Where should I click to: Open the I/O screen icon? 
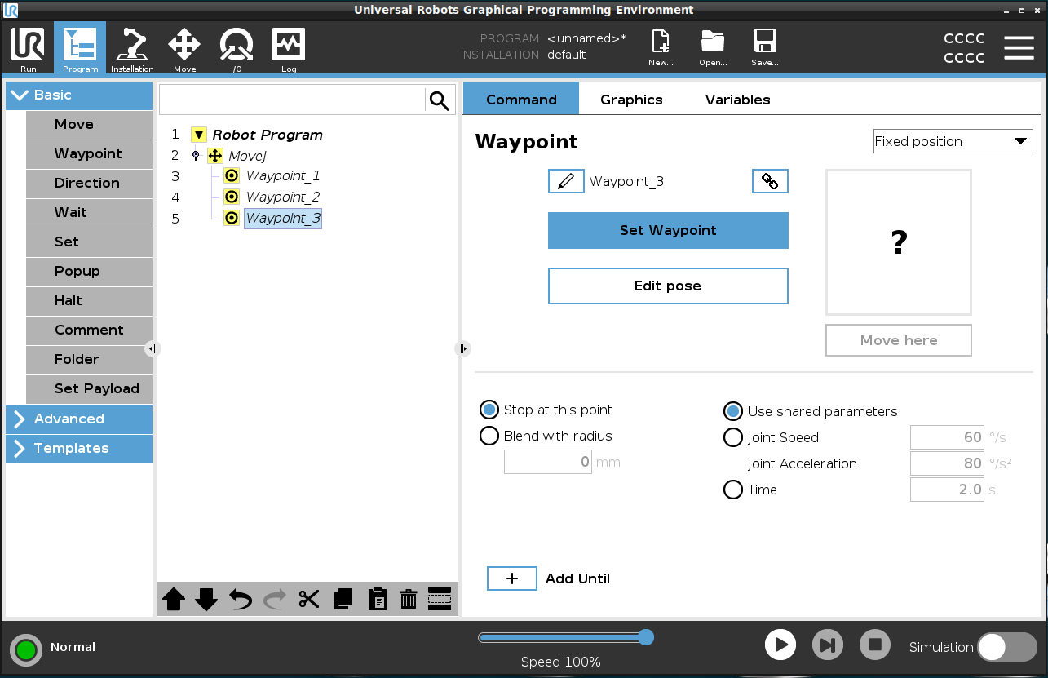236,50
